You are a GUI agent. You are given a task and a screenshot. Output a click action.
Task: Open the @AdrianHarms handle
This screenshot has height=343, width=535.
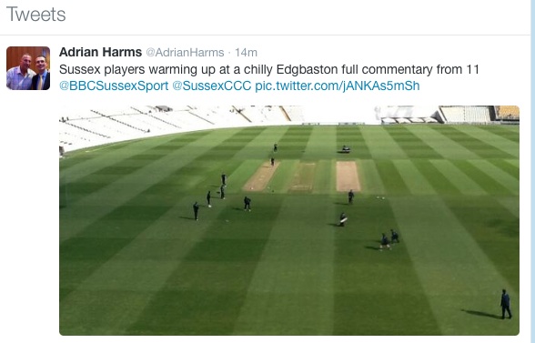[185, 53]
